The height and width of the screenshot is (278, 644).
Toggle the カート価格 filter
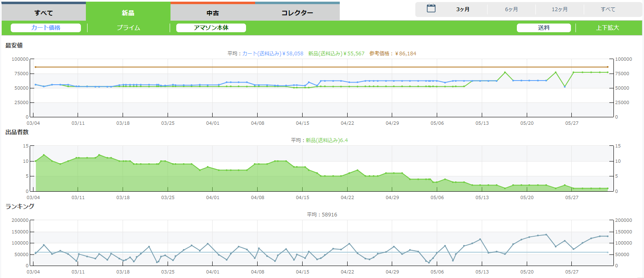click(x=46, y=28)
